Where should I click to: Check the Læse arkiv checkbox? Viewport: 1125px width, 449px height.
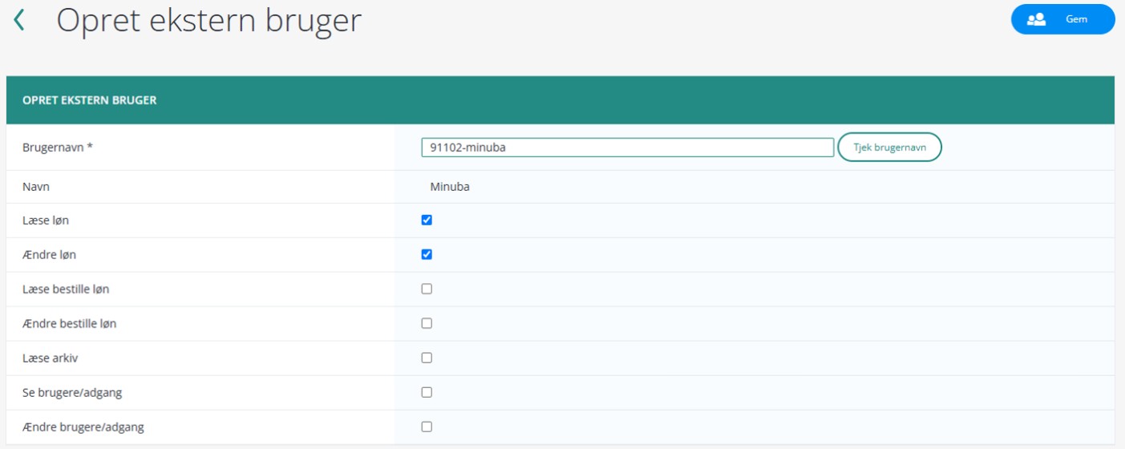tap(427, 358)
